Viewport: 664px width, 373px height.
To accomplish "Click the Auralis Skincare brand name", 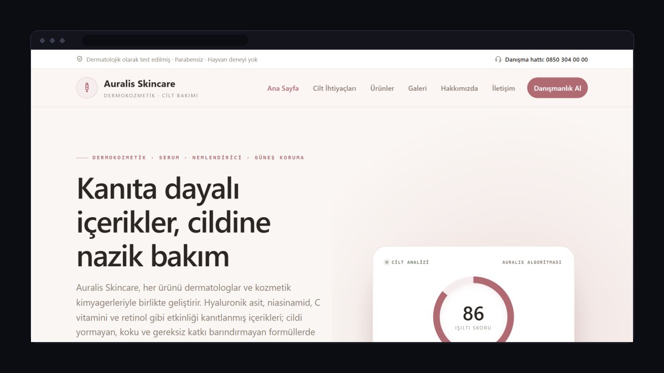I will pyautogui.click(x=139, y=84).
